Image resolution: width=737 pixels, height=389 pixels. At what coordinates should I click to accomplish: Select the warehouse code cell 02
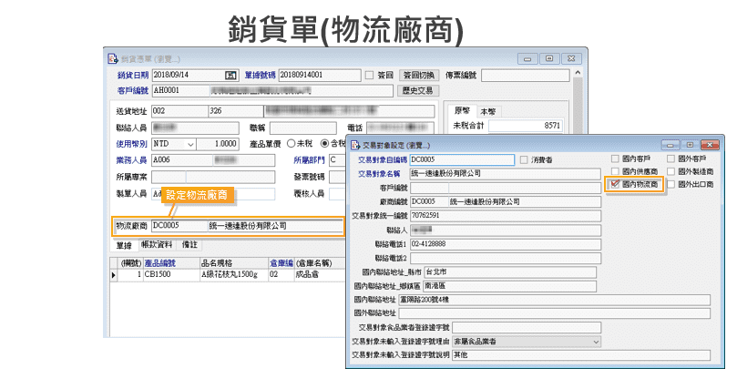(x=281, y=275)
